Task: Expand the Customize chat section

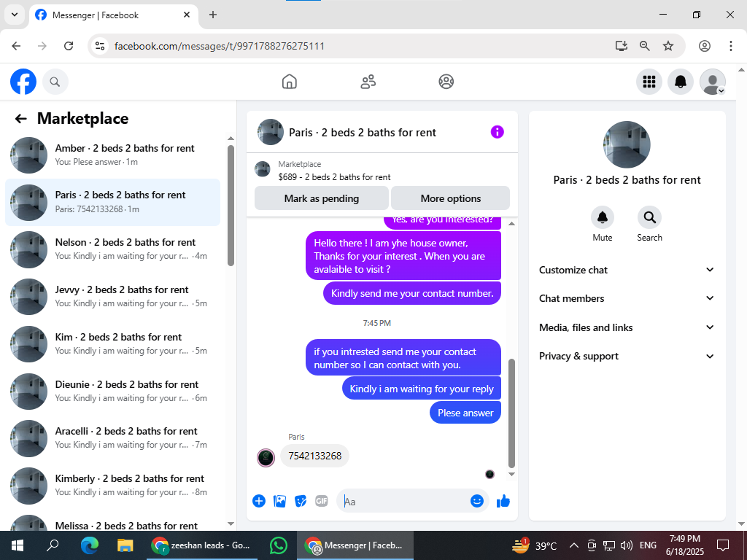Action: point(627,270)
